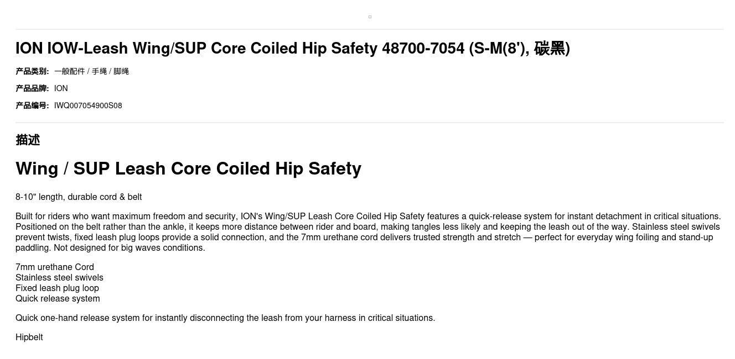Click the Wing / SUP Leash Core heading
Image resolution: width=735 pixels, height=359 pixels.
click(x=188, y=168)
